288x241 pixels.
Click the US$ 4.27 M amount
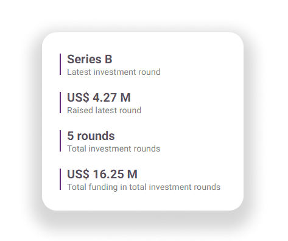coord(99,97)
